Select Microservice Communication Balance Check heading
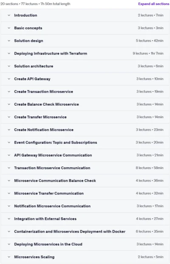170x264 pixels. pos(55,181)
